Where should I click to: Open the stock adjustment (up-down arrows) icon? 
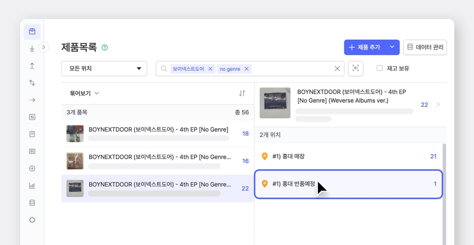click(32, 83)
